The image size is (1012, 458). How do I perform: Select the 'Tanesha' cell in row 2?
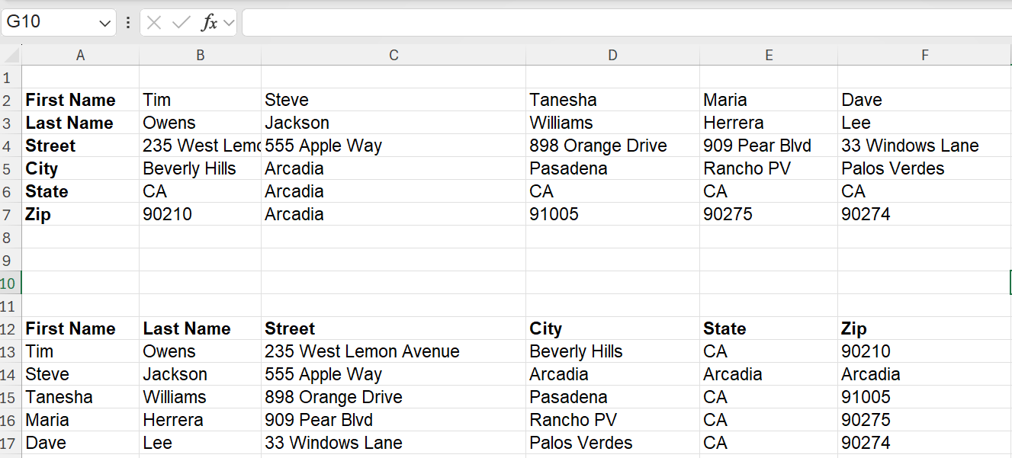pos(612,100)
